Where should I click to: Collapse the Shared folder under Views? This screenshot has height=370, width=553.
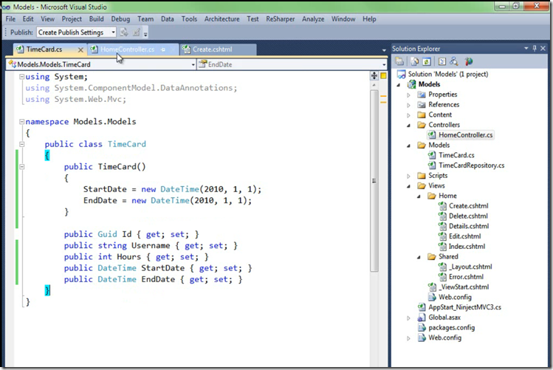[x=419, y=257]
